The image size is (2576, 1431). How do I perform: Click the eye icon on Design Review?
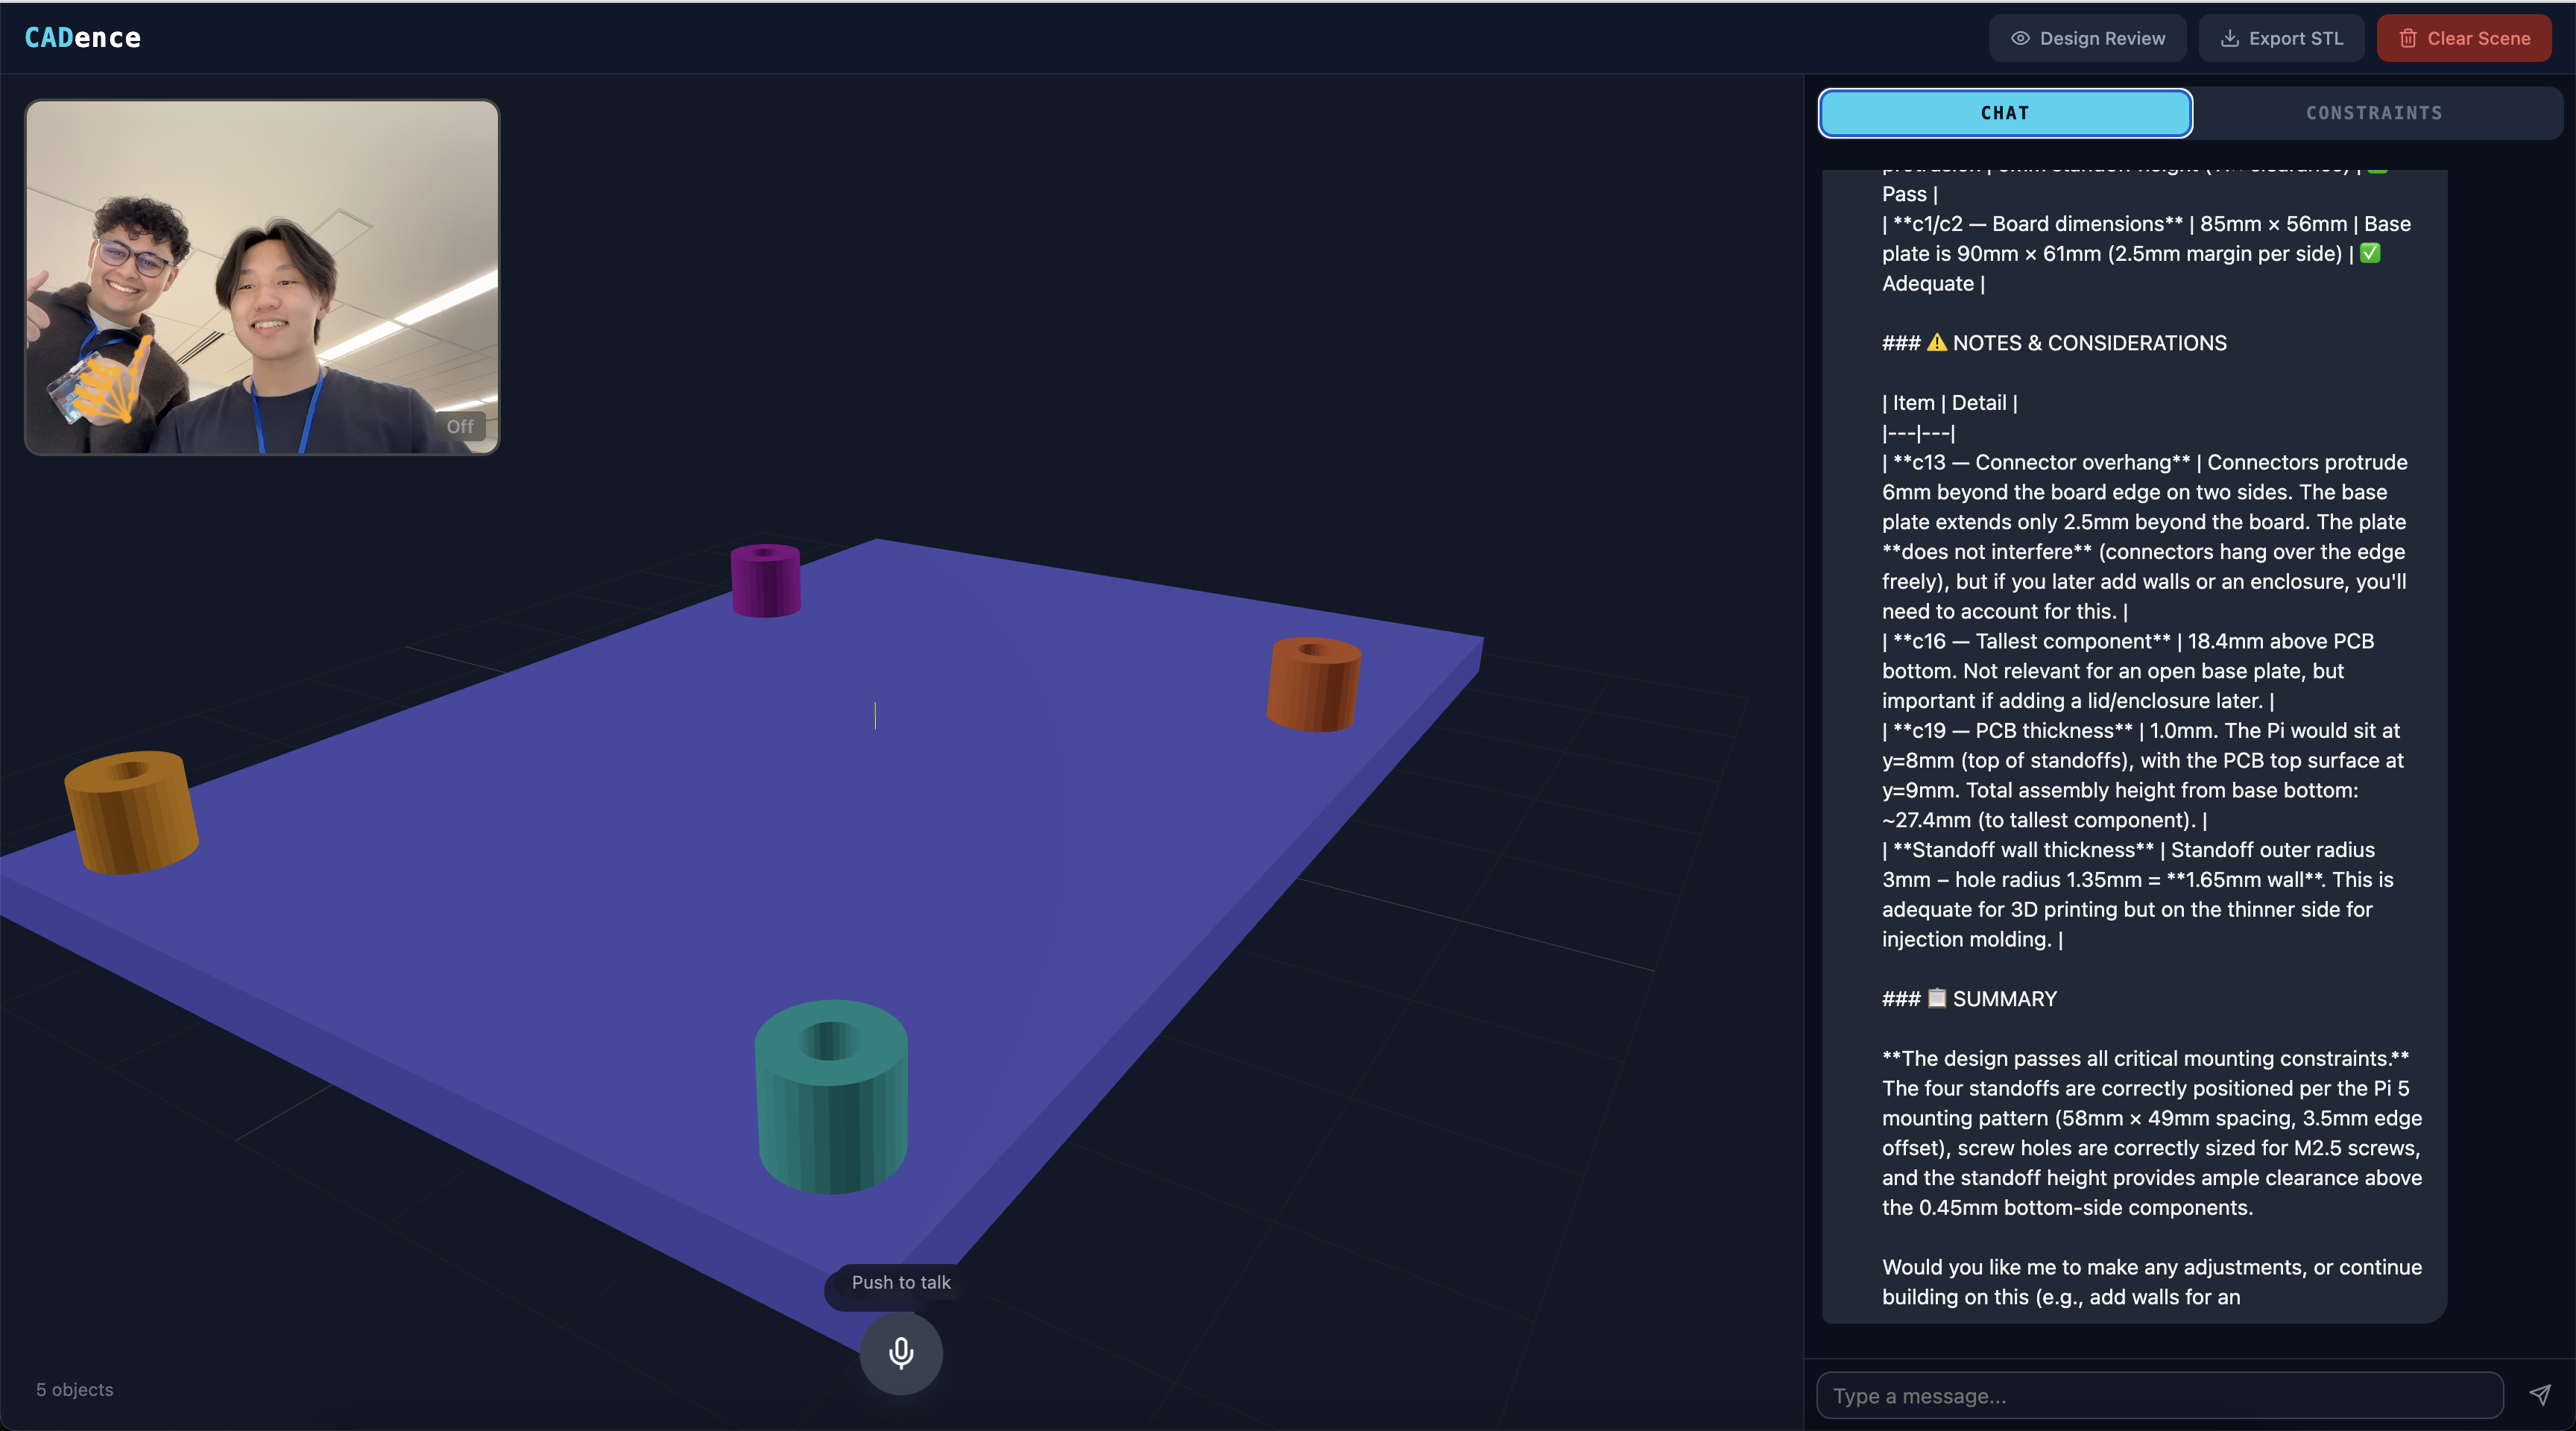pyautogui.click(x=2019, y=38)
